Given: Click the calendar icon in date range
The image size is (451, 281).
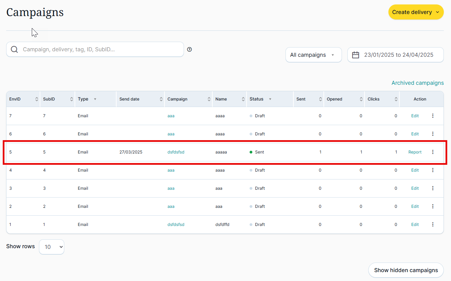Looking at the screenshot, I should (356, 55).
